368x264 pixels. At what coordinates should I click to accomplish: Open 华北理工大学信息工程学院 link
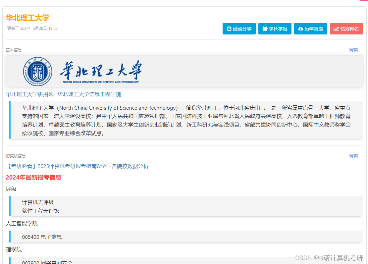89,94
